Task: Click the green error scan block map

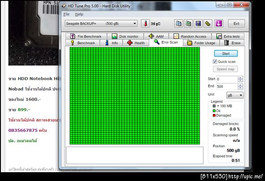Action: click(135, 96)
